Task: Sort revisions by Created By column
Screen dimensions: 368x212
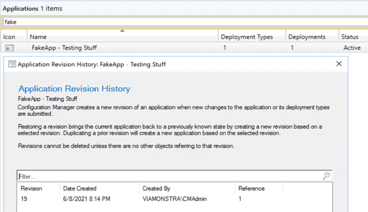Action: pyautogui.click(x=187, y=189)
